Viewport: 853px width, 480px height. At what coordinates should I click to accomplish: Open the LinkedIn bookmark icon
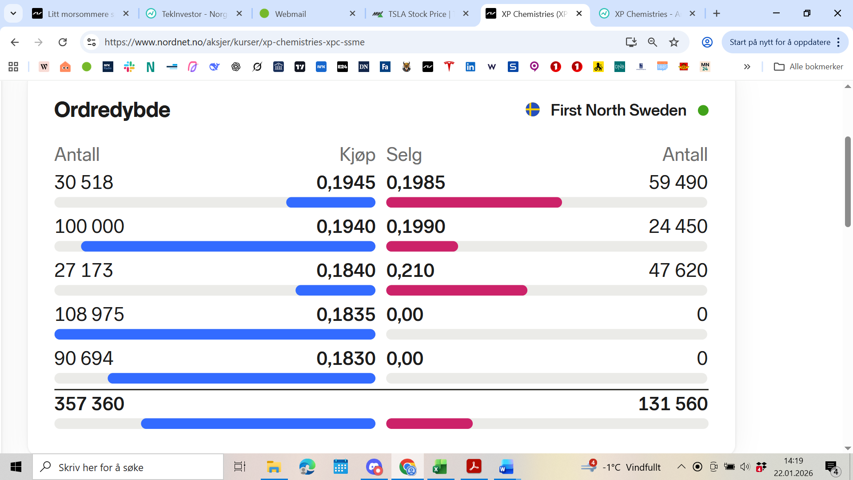click(x=470, y=67)
